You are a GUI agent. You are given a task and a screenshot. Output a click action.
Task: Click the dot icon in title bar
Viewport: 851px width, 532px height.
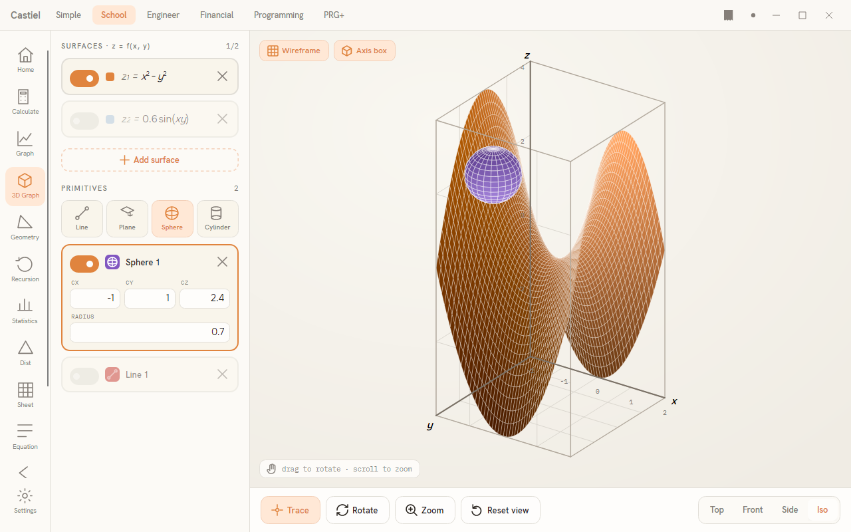753,15
